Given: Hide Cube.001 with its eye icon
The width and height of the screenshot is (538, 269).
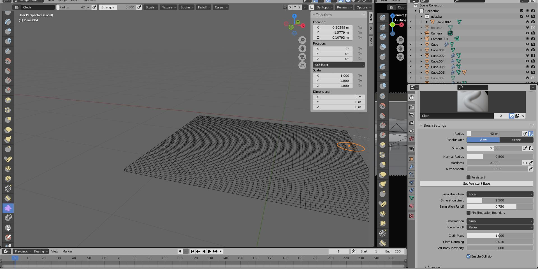Looking at the screenshot, I should 527,50.
